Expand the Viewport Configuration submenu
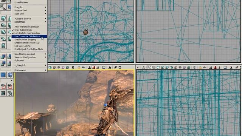Viewport: 242px width, 136px height. pos(29,57)
